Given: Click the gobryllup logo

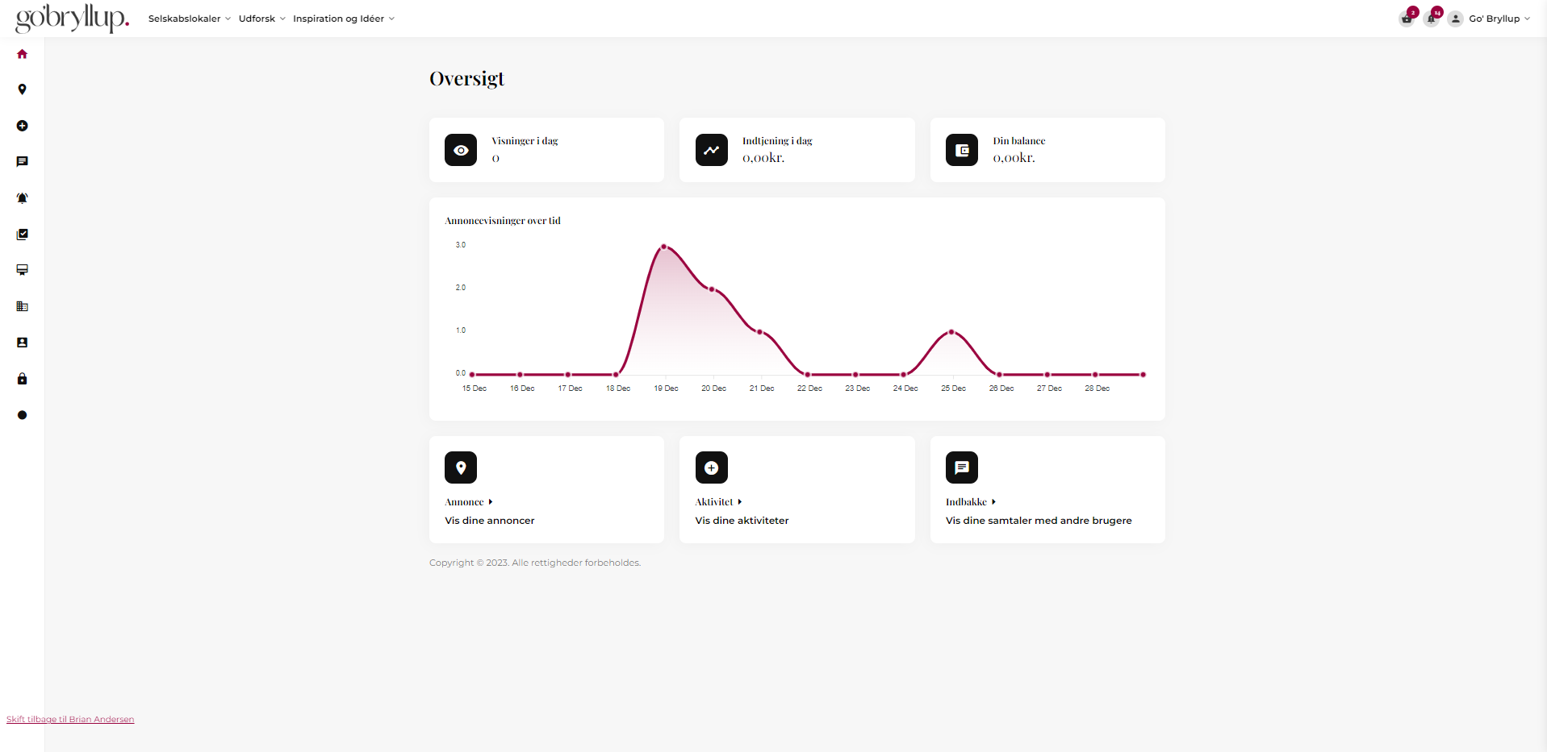Looking at the screenshot, I should (x=72, y=18).
